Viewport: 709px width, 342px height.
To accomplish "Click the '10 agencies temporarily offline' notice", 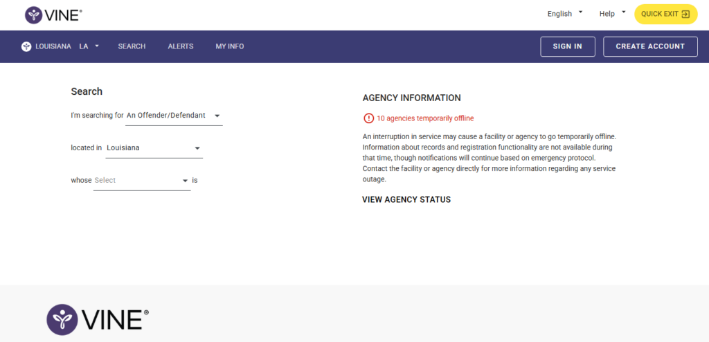I will point(425,118).
